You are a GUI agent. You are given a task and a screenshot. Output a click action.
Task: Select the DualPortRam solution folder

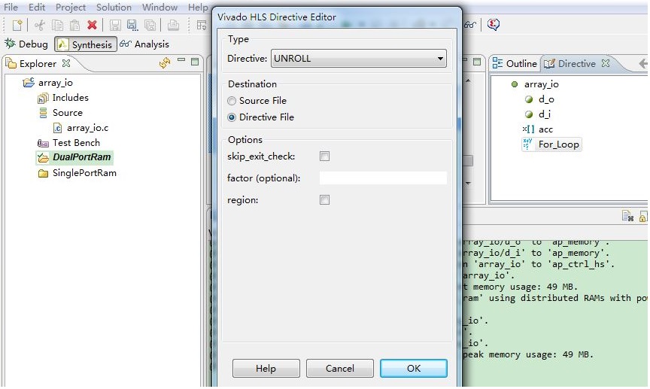coord(82,158)
